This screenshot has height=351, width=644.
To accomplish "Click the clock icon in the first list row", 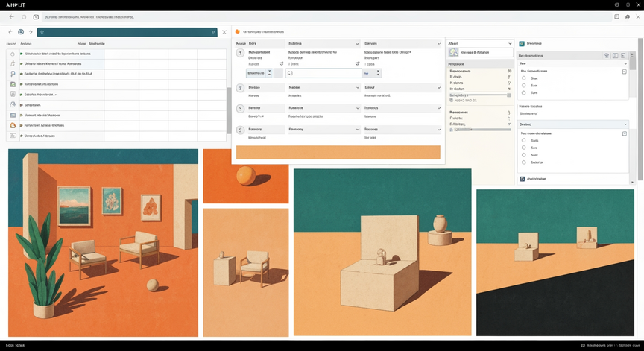I will (13, 54).
